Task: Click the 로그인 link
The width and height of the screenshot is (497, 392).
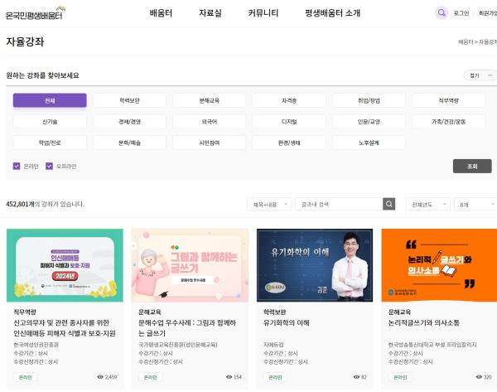Action: point(461,13)
